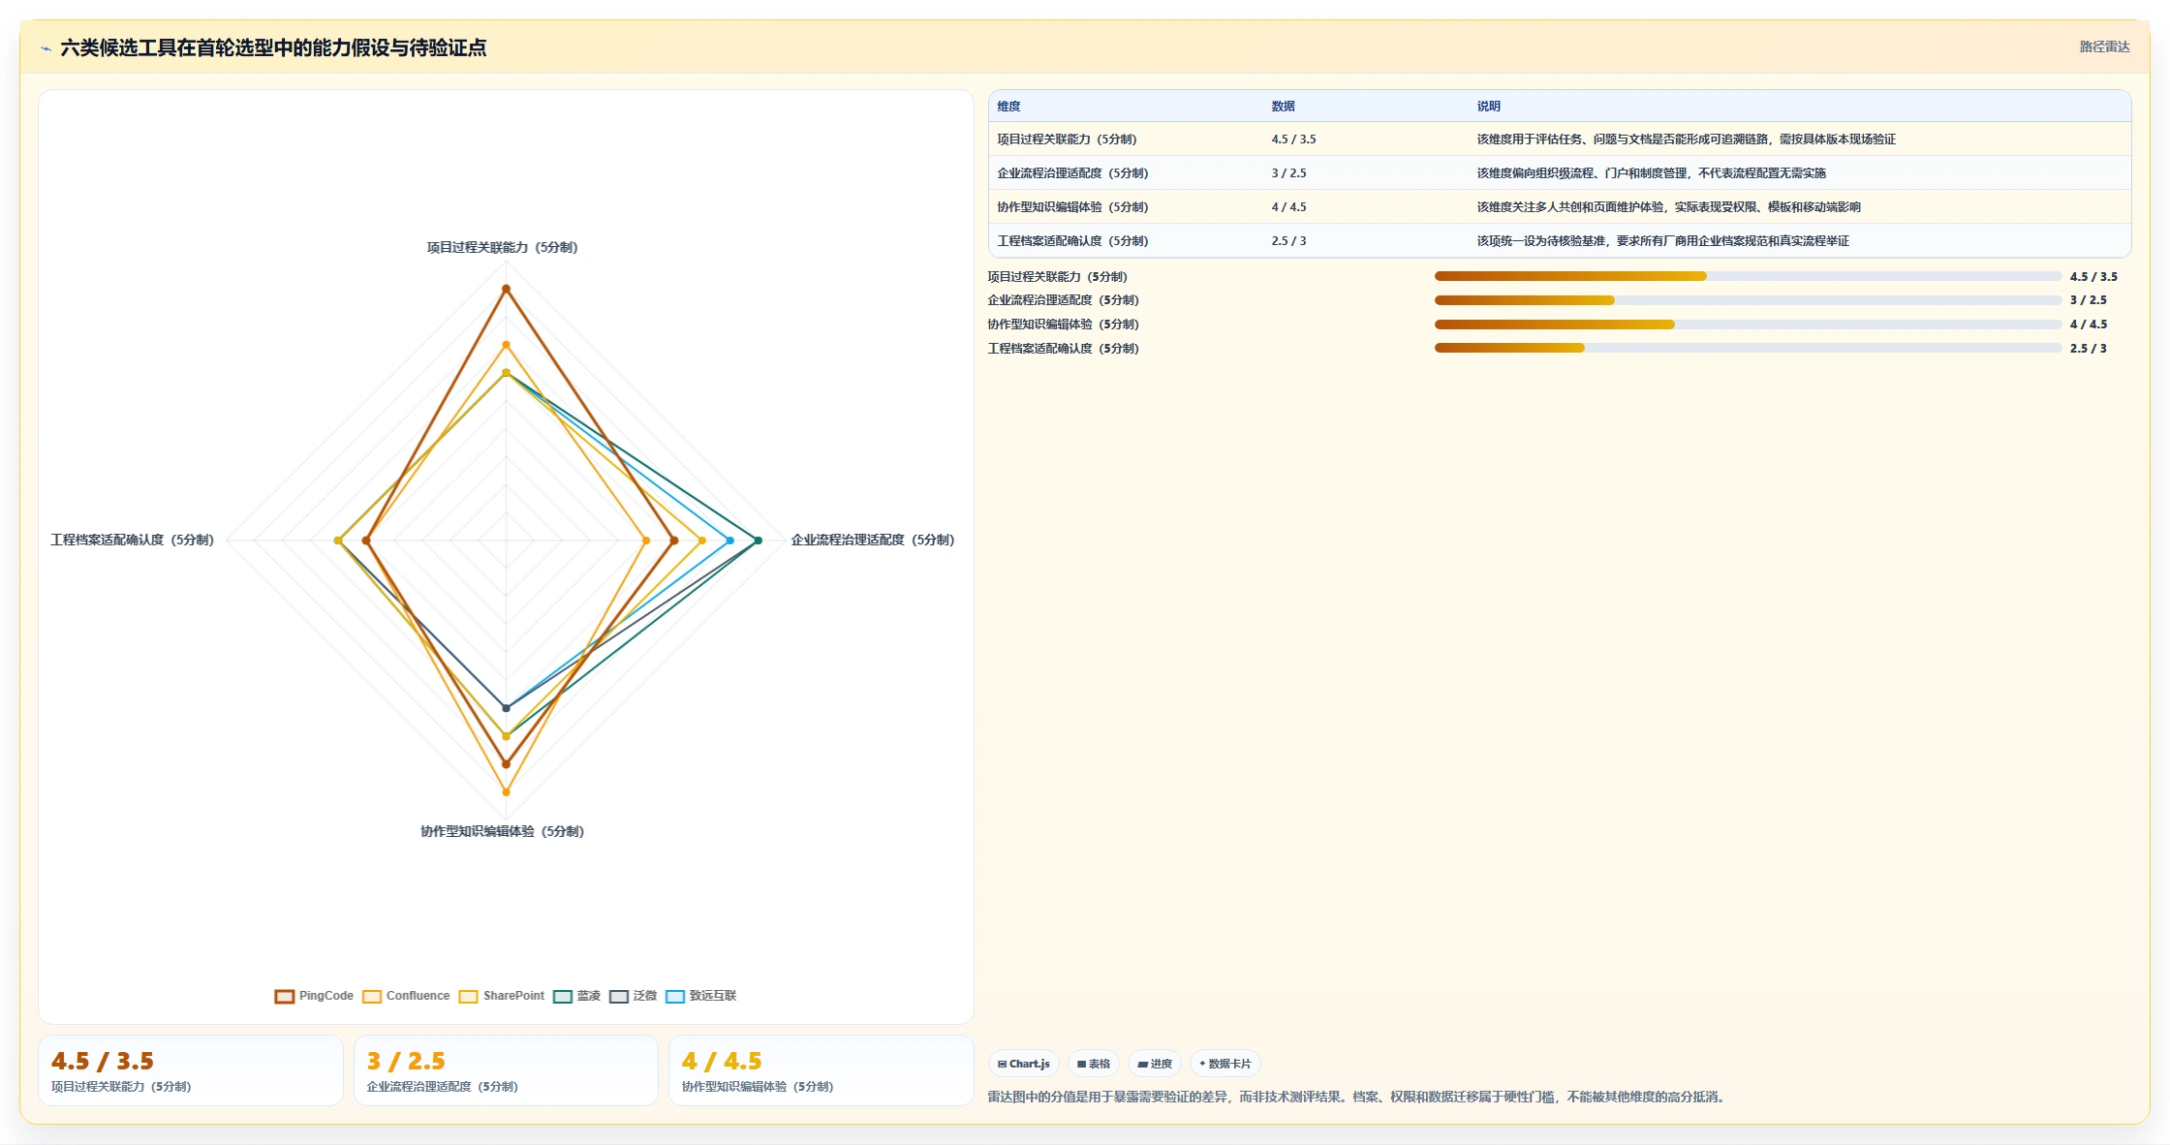2170x1145 pixels.
Task: Select the 工程档案适配确认度 table row name cell
Action: click(1072, 241)
